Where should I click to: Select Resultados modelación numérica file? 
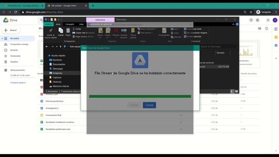pyautogui.click(x=149, y=122)
